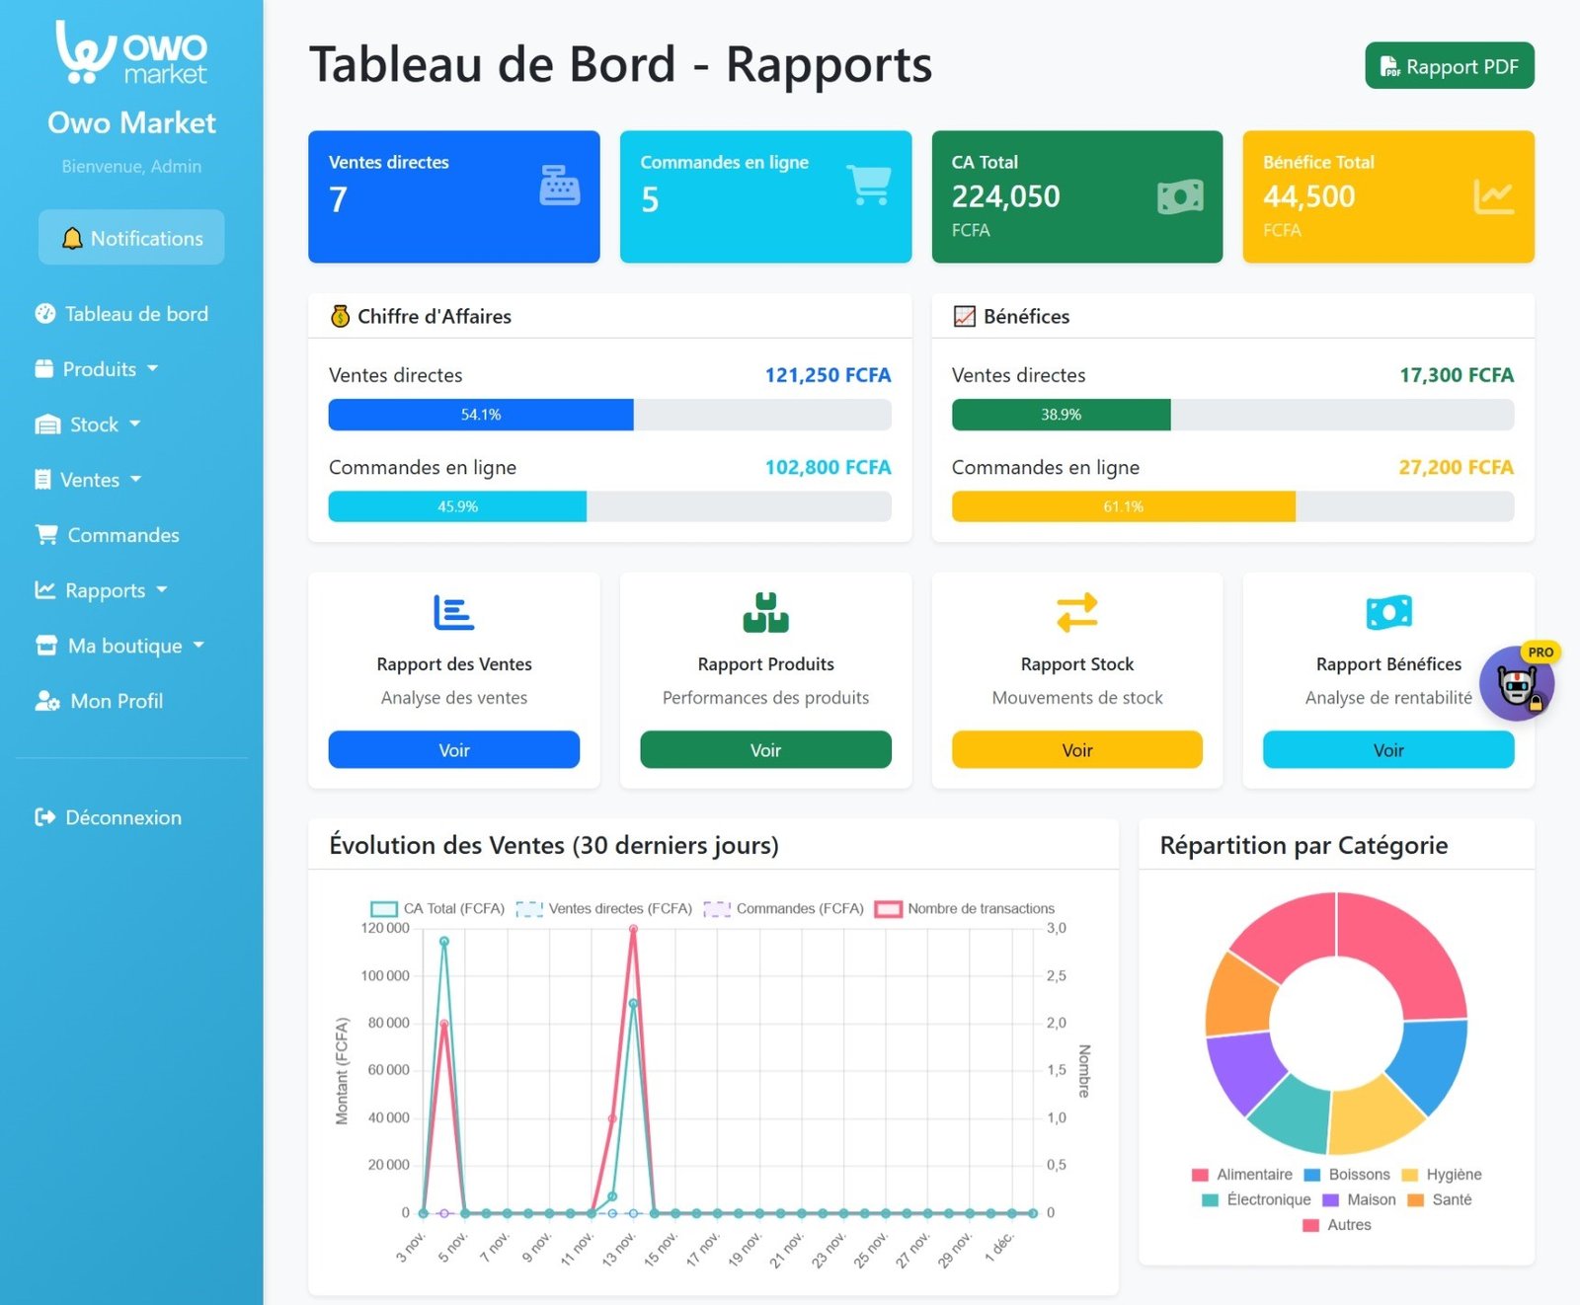Click the Rapport Produits boxes icon

[x=765, y=612]
